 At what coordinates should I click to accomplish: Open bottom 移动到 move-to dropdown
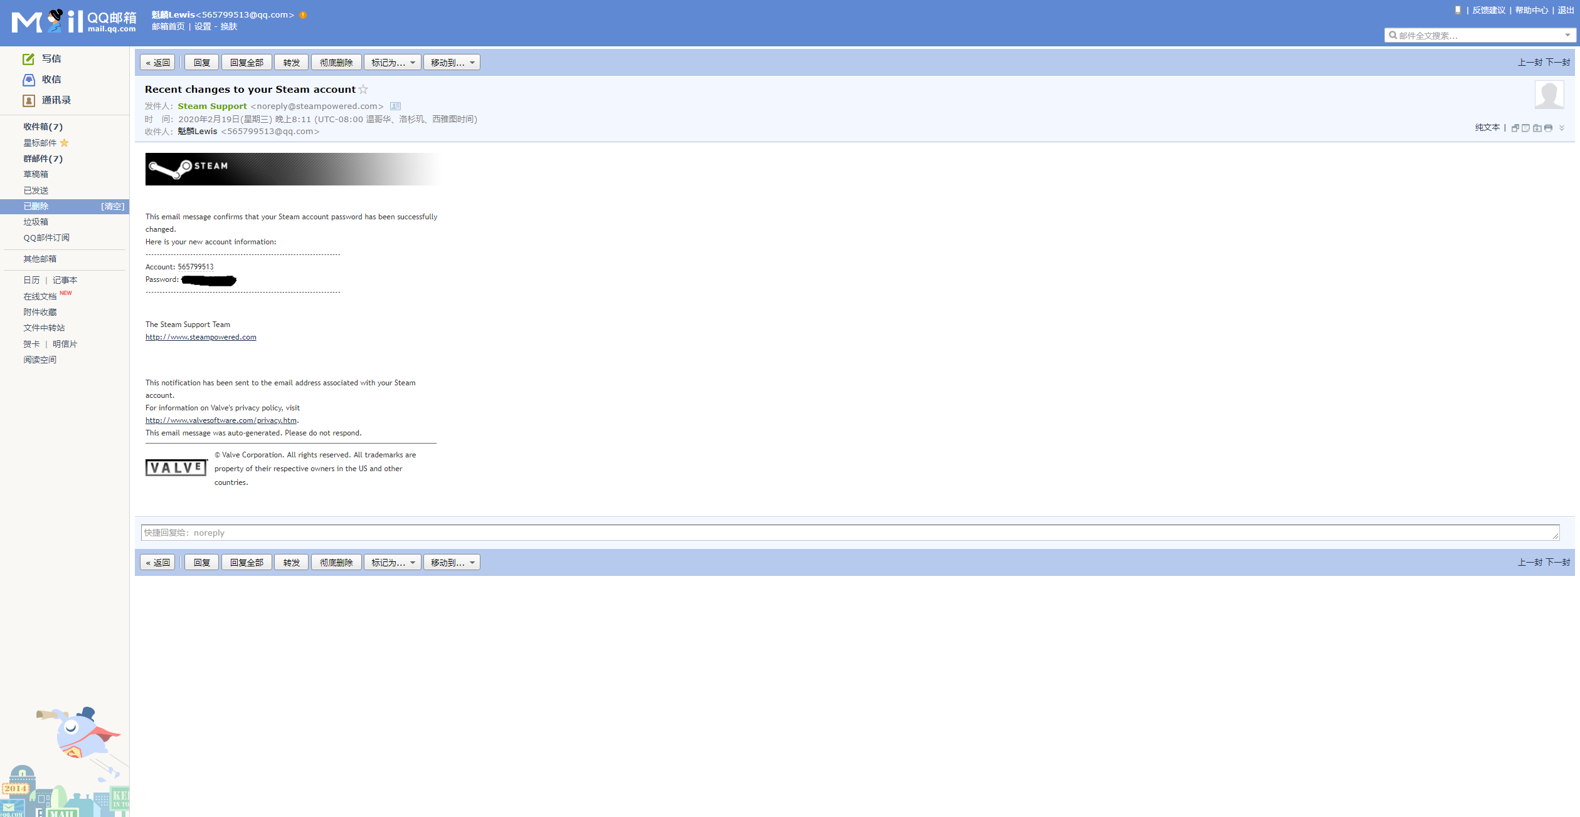pyautogui.click(x=452, y=563)
